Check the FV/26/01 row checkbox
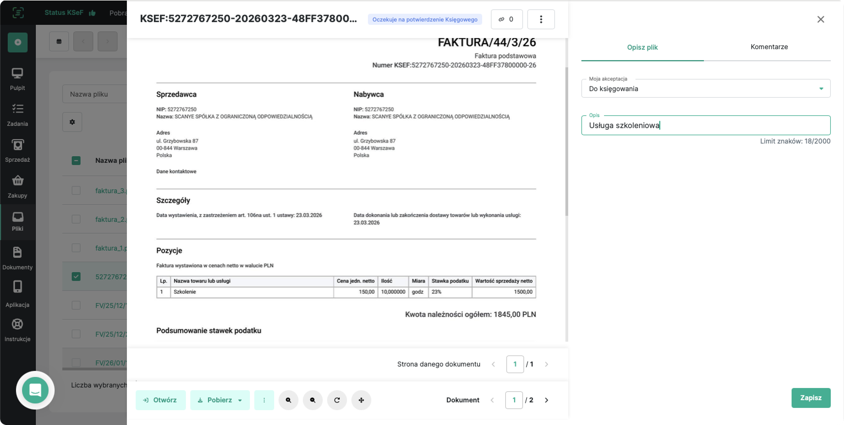 pyautogui.click(x=76, y=363)
